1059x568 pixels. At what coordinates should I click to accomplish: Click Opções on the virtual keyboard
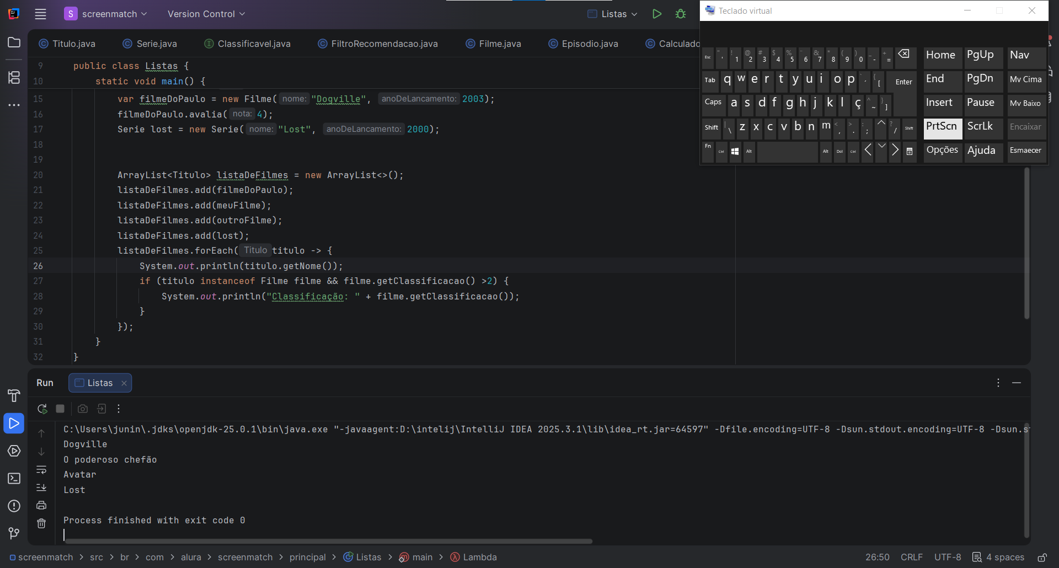pyautogui.click(x=942, y=151)
